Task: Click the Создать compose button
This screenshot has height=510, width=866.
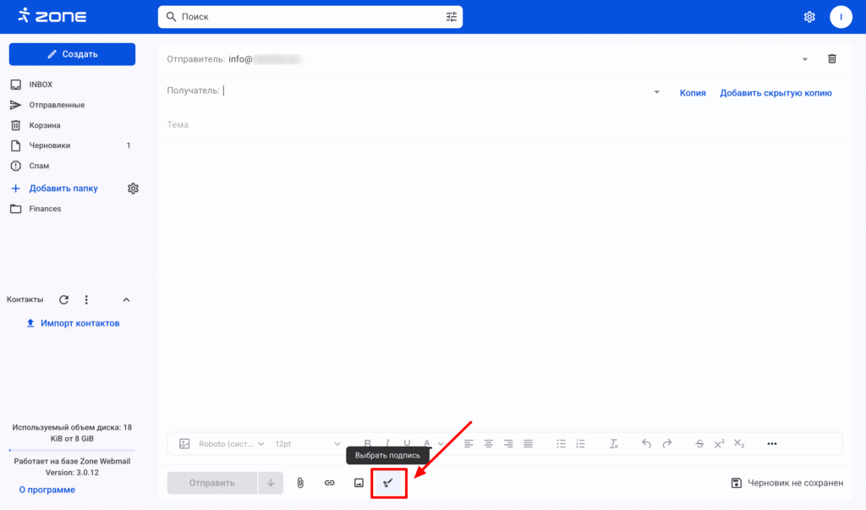Action: click(x=72, y=54)
